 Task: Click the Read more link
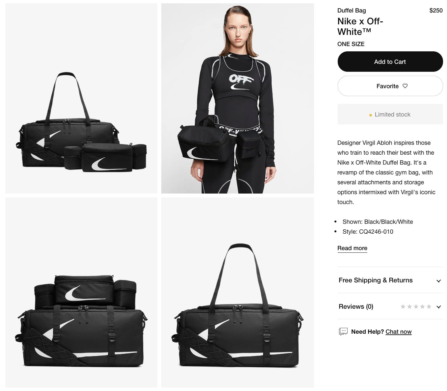(352, 248)
